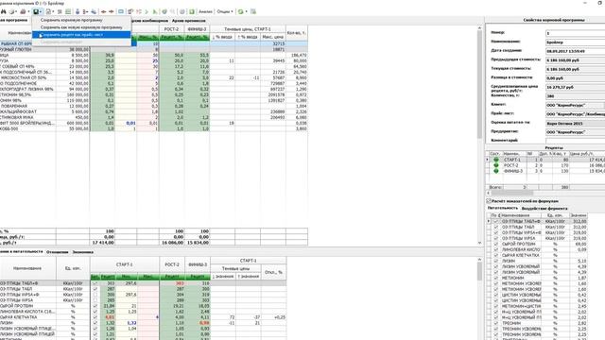The width and height of the screenshot is (605, 340).
Task: Toggle balance checkbox for СЫРОЙ ПРОТЕИН row
Action: [95, 306]
